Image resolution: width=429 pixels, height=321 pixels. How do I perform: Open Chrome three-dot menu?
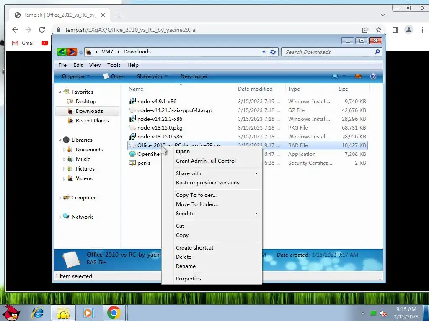pos(422,30)
